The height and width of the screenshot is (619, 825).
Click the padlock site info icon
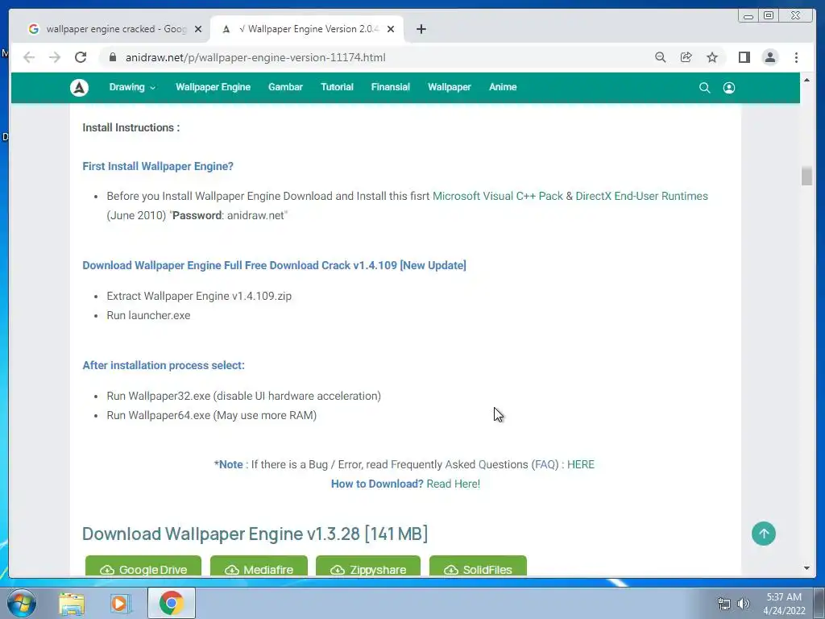point(113,57)
